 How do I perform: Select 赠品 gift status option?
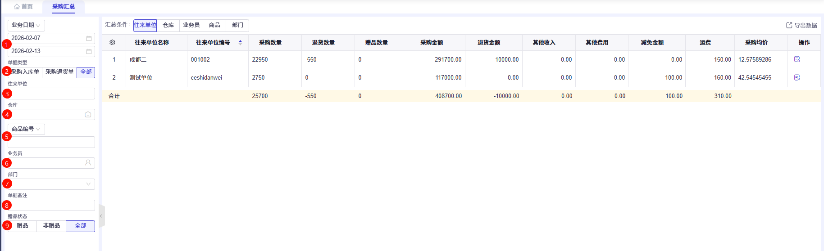(x=23, y=226)
